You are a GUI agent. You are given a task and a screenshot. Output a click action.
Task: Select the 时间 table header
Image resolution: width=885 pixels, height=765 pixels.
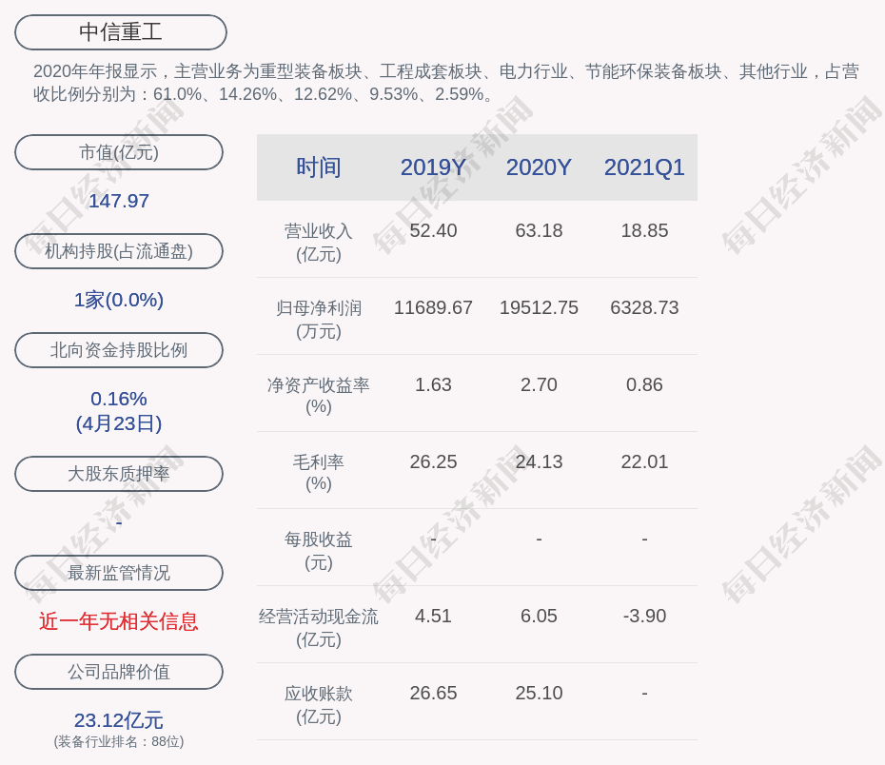click(319, 167)
